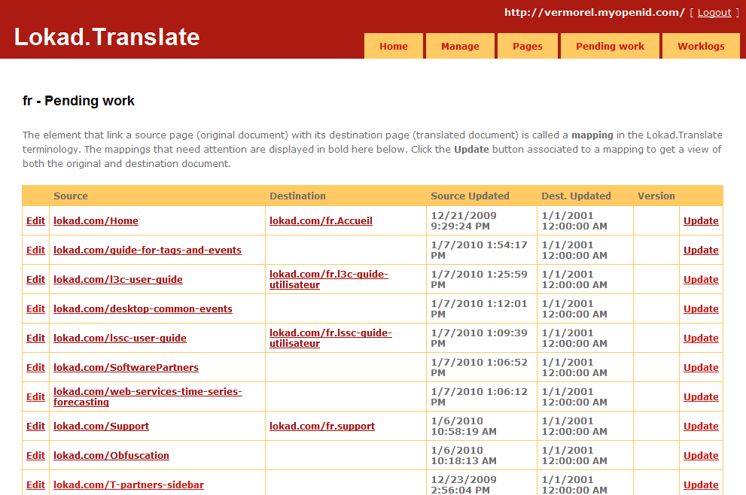Click Edit for web-services-time-series-forecasting

point(35,397)
